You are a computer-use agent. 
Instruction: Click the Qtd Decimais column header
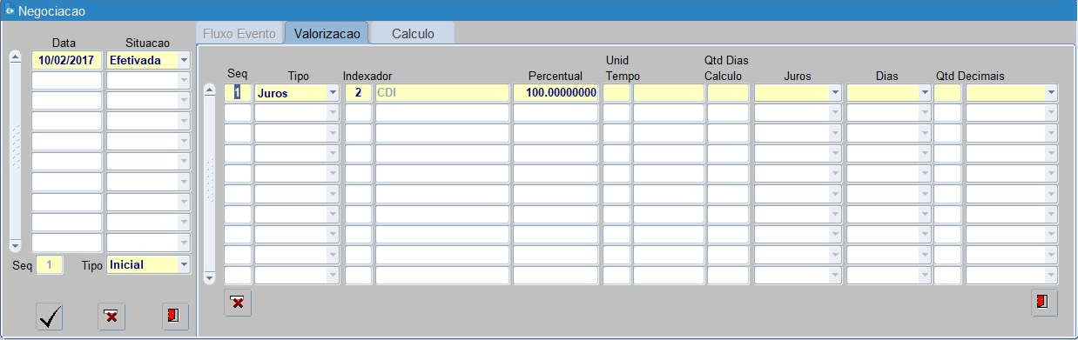pyautogui.click(x=970, y=76)
